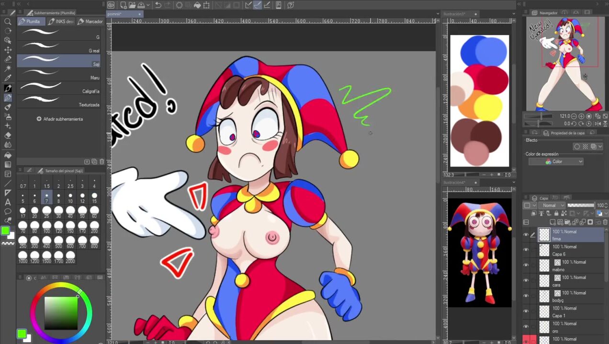Toggle visibility of Capa 6 layer

(x=526, y=250)
